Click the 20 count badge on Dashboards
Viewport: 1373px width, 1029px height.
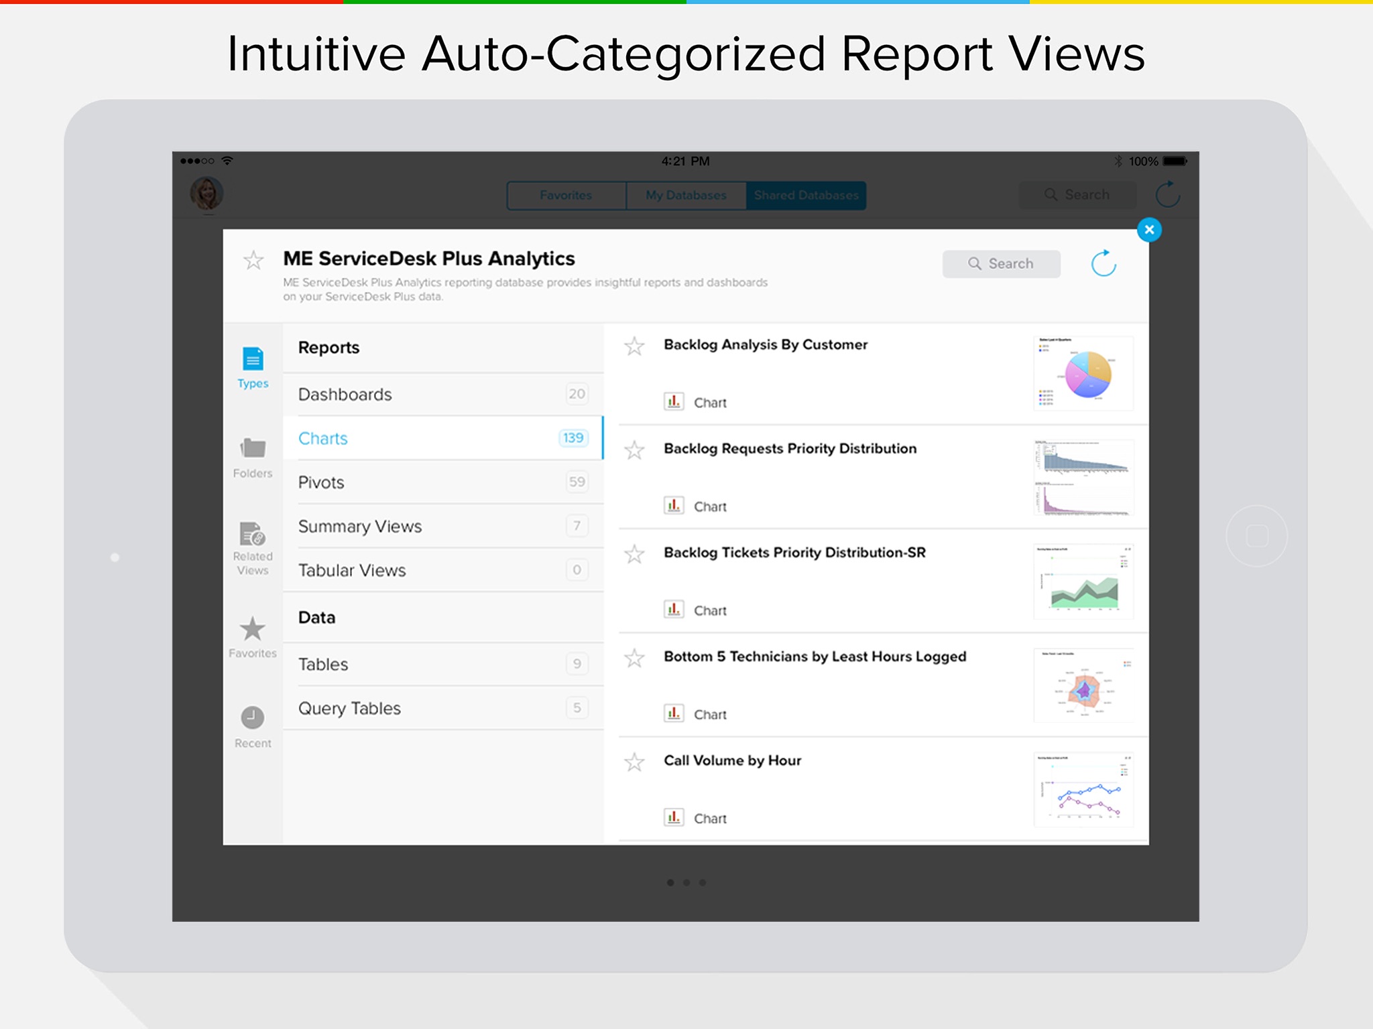[x=577, y=394]
